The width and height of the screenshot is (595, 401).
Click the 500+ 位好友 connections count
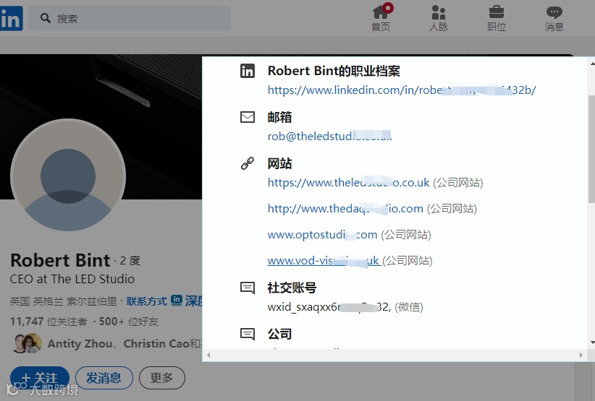click(x=129, y=322)
